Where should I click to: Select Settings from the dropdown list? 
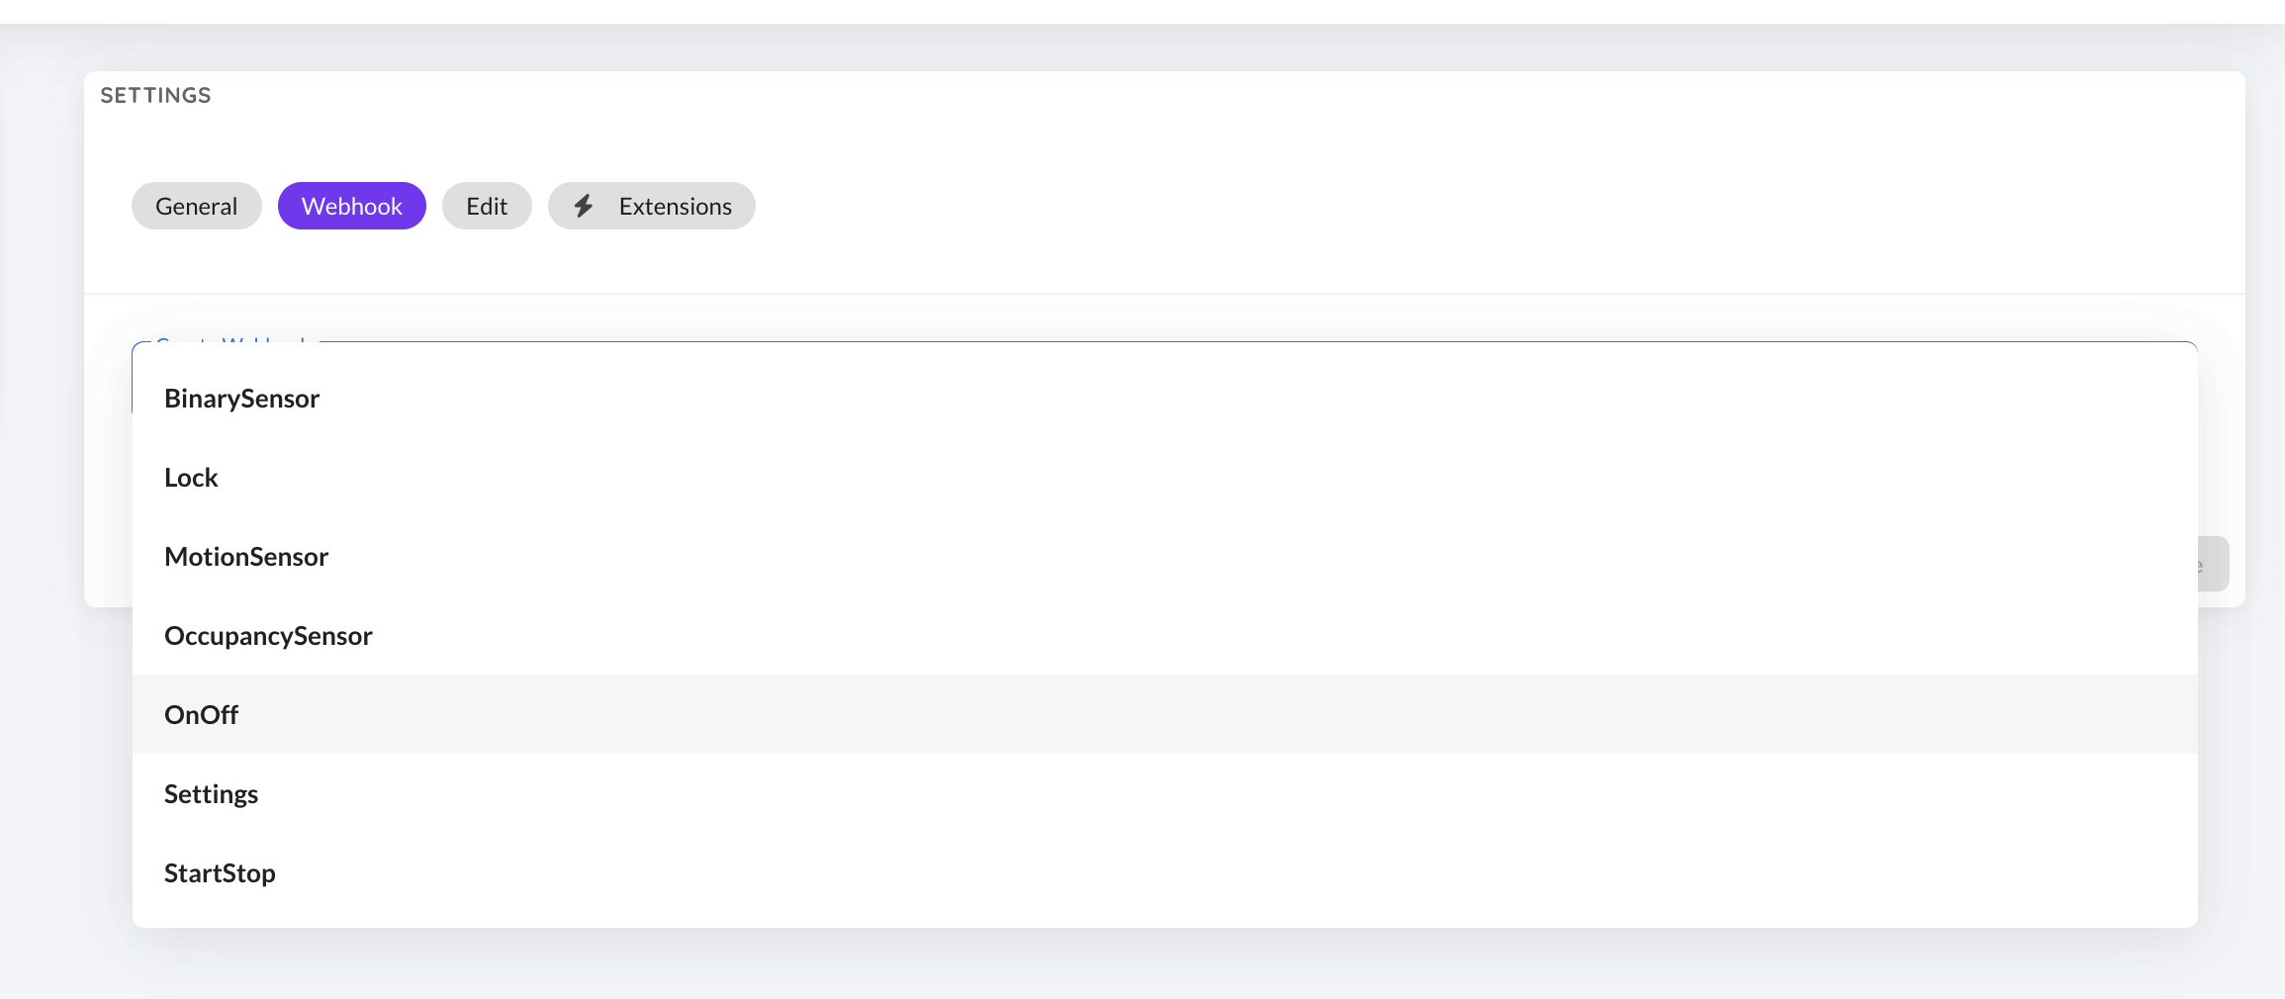point(211,793)
